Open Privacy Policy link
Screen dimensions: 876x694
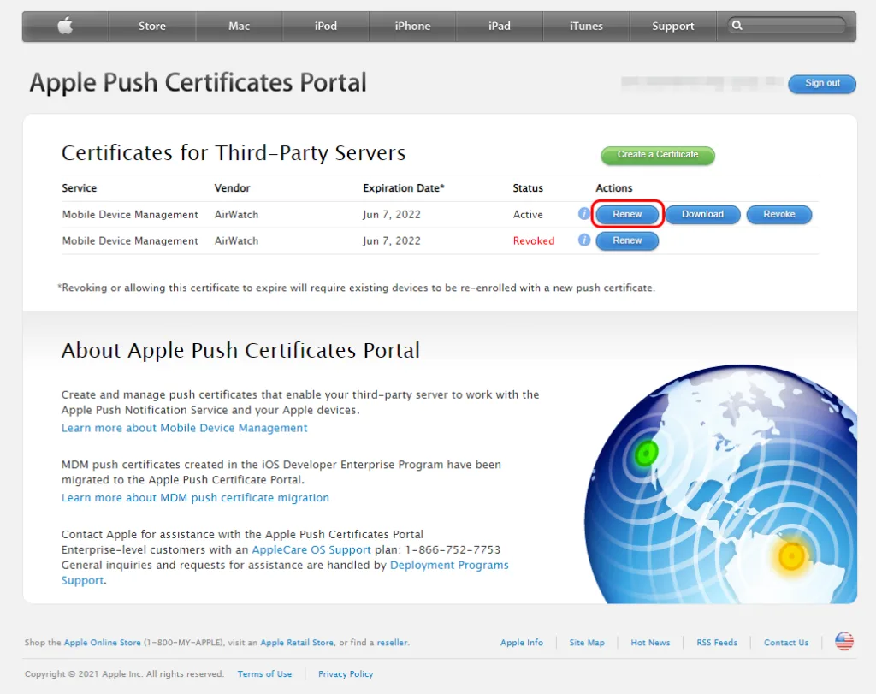(x=346, y=673)
